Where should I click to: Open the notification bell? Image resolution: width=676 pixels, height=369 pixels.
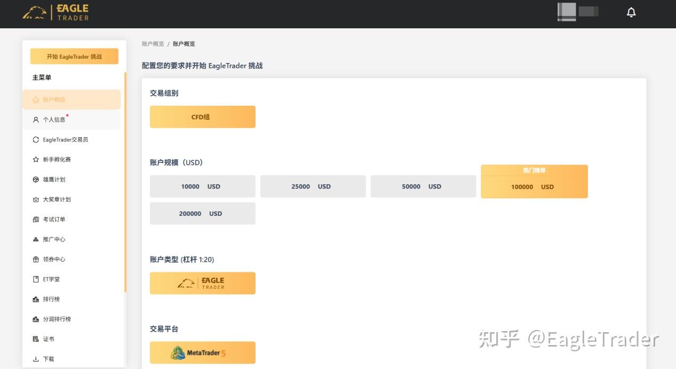coord(631,12)
